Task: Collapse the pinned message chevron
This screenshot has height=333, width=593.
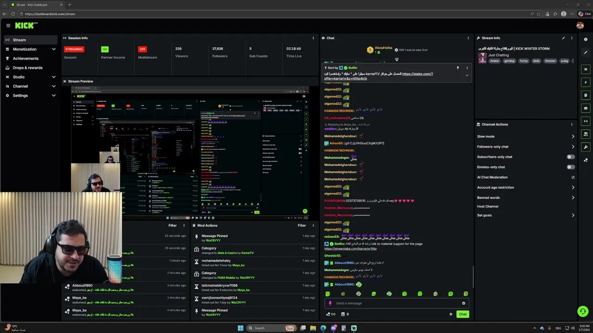Action: [467, 75]
